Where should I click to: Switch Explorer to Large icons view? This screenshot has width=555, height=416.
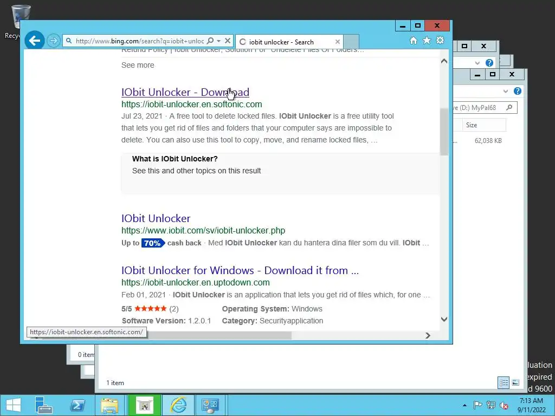point(515,382)
